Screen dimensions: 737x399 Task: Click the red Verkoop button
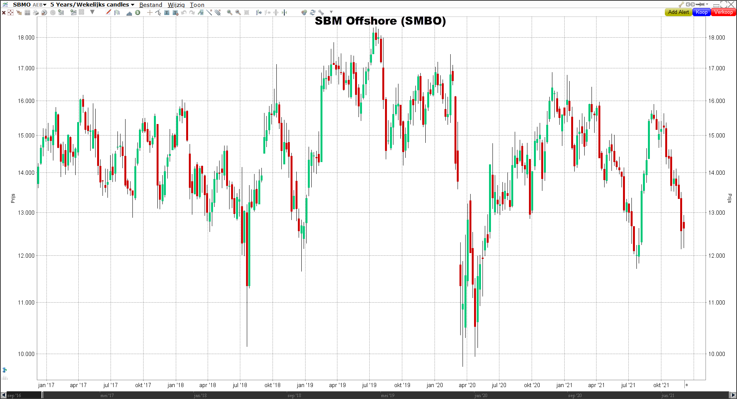tap(723, 12)
